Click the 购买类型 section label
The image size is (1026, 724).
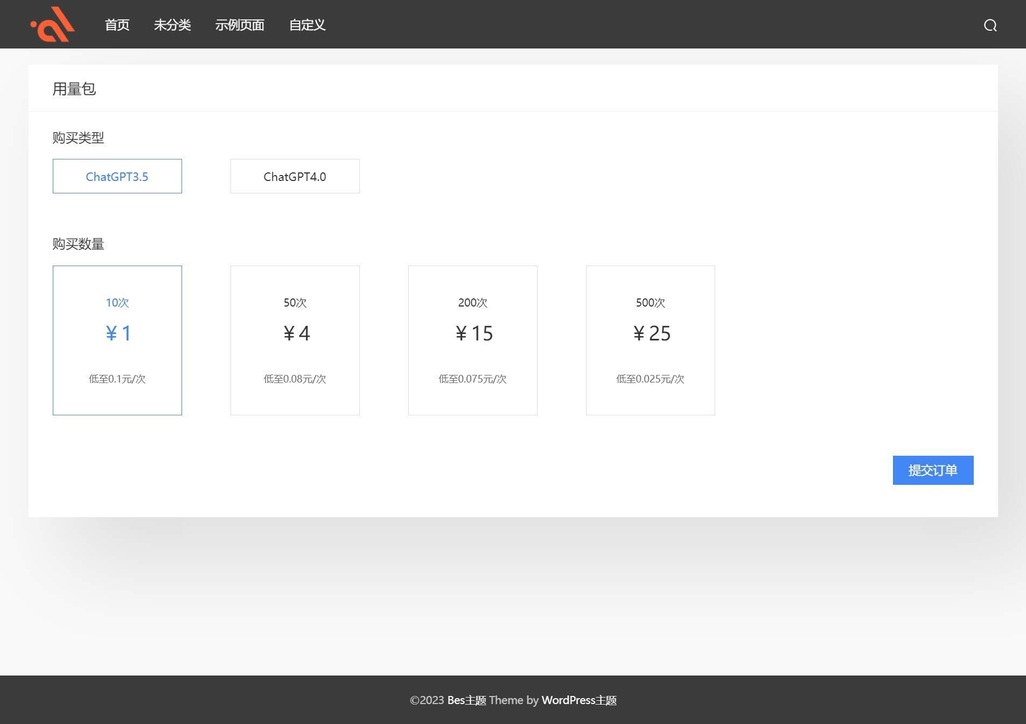(78, 138)
